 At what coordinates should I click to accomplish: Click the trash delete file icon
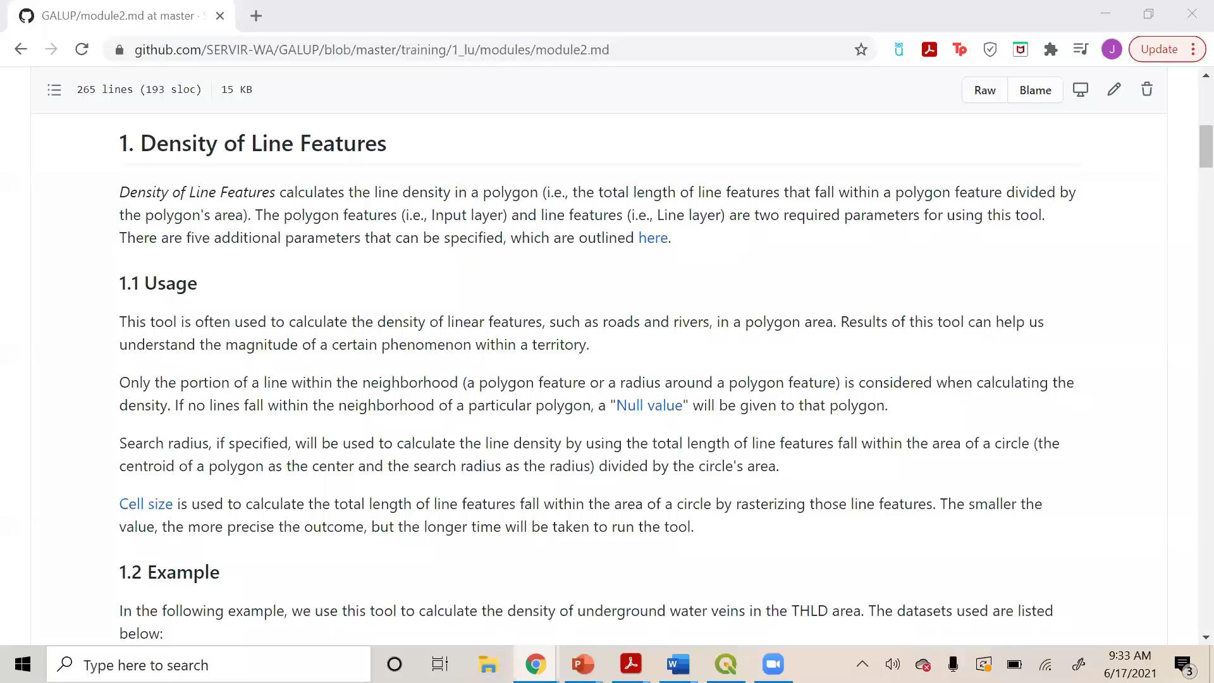pos(1147,90)
